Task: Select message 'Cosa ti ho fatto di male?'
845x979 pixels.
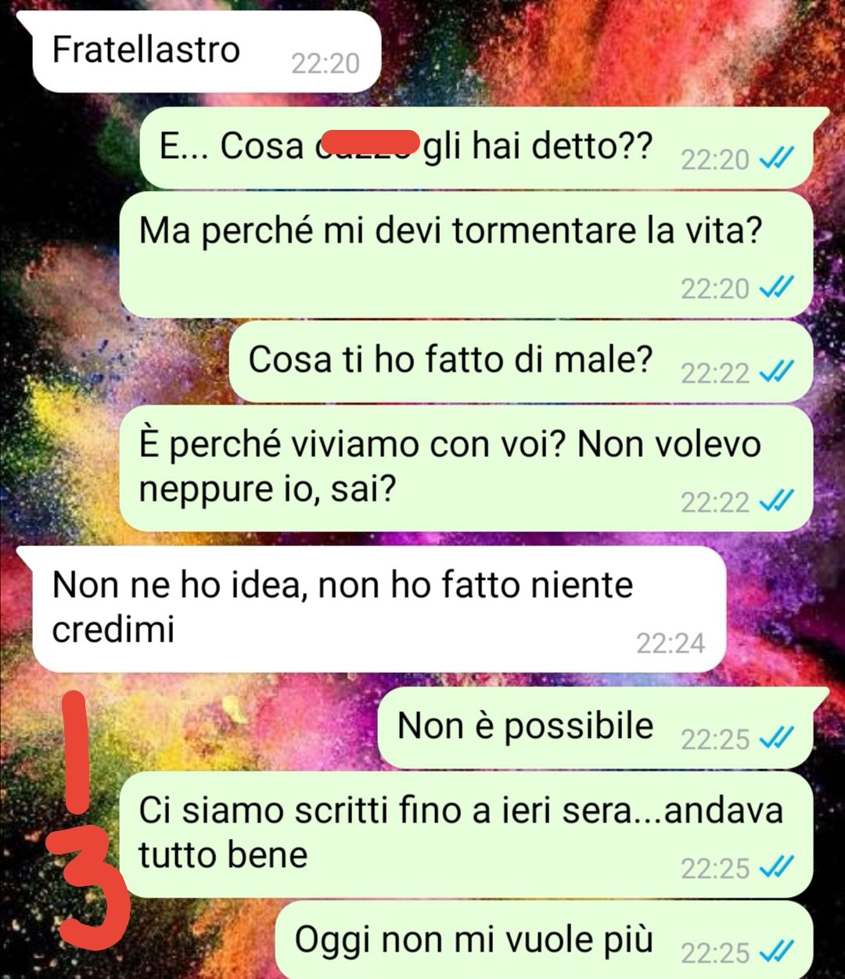Action: [521, 362]
